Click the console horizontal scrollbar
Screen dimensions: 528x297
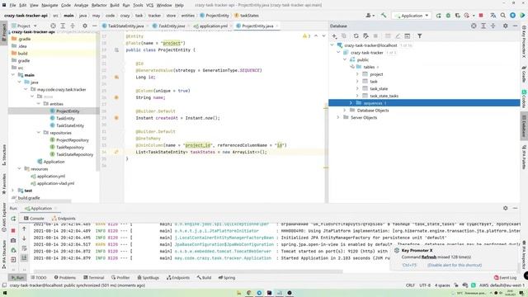click(188, 271)
